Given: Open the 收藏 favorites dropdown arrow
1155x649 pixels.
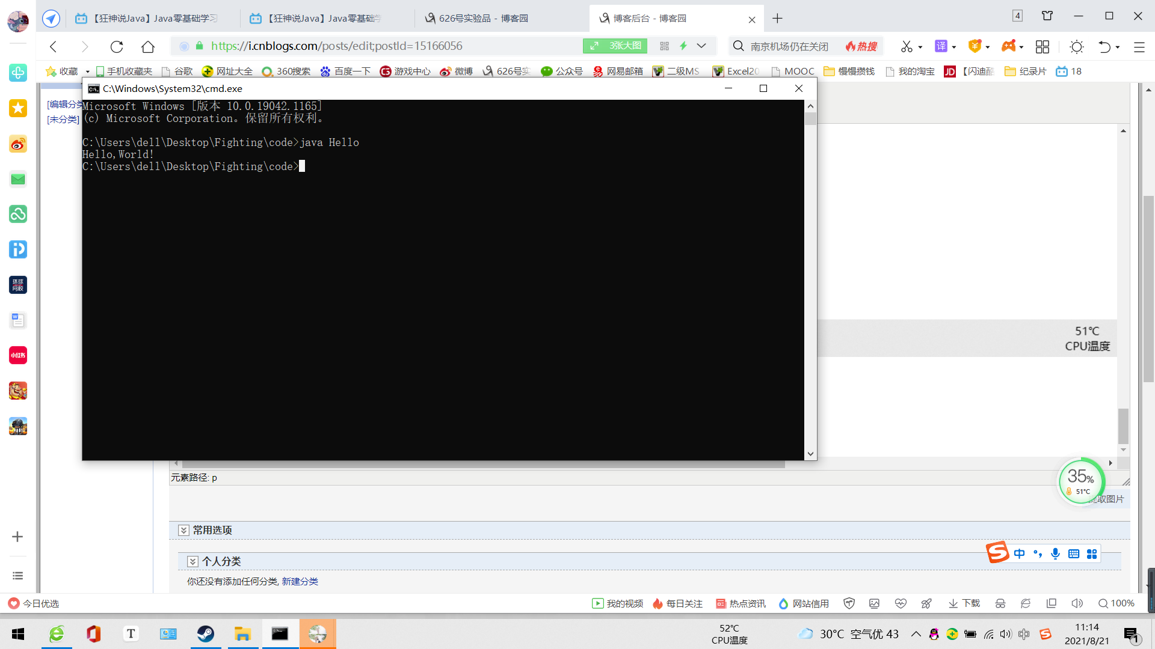Looking at the screenshot, I should click(x=88, y=72).
